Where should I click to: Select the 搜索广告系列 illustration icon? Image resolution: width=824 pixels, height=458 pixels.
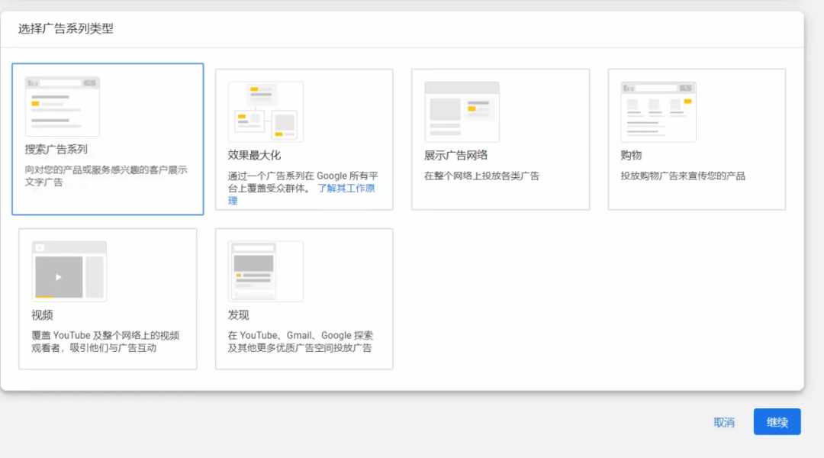(x=62, y=106)
